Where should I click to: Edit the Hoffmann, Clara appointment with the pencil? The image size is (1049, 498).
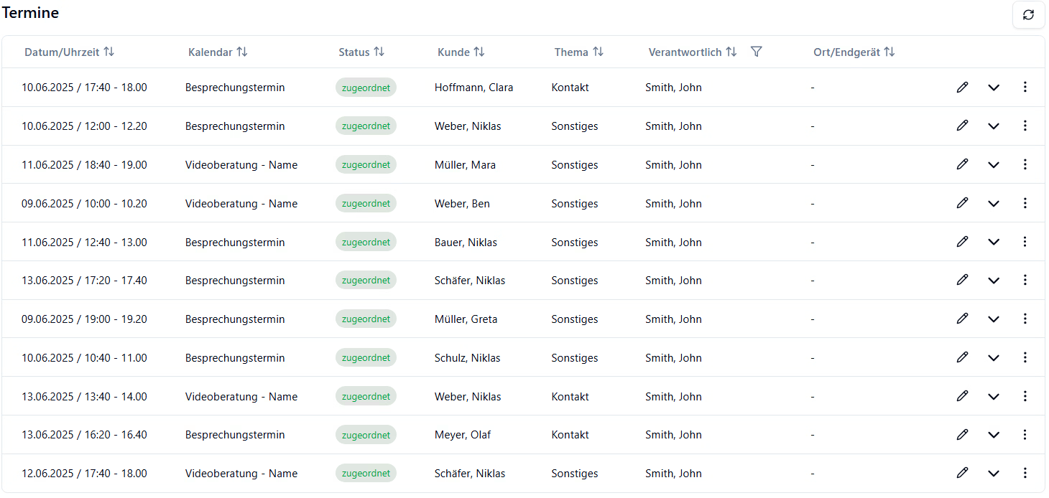(x=962, y=87)
